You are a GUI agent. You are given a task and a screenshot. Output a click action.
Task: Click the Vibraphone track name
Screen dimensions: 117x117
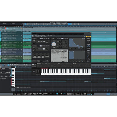pos(13,60)
